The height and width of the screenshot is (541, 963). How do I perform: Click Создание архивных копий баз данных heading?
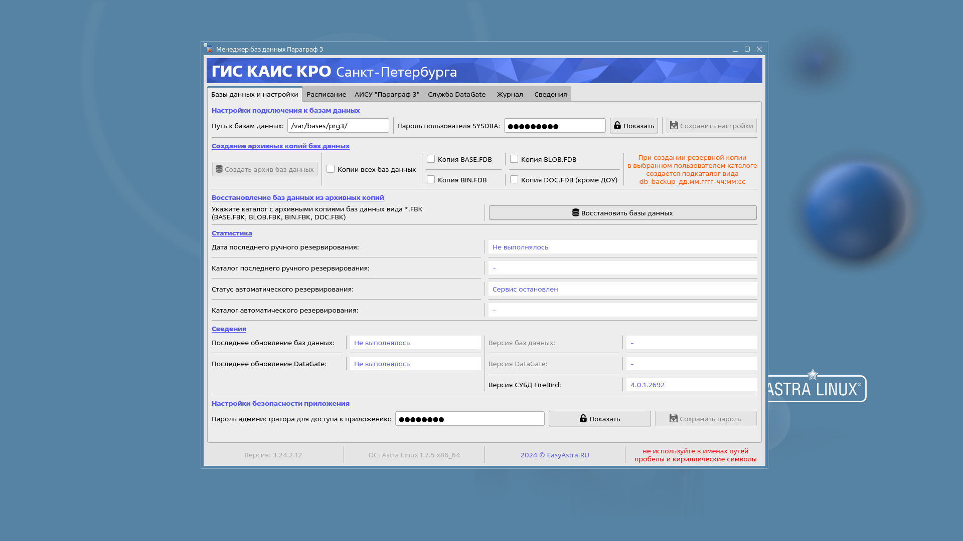[281, 146]
